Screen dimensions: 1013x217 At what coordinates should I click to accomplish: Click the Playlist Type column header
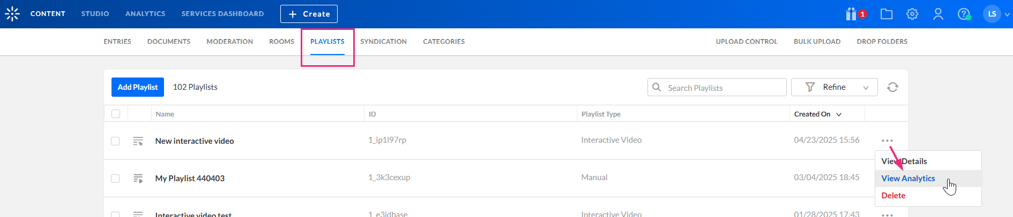(601, 114)
